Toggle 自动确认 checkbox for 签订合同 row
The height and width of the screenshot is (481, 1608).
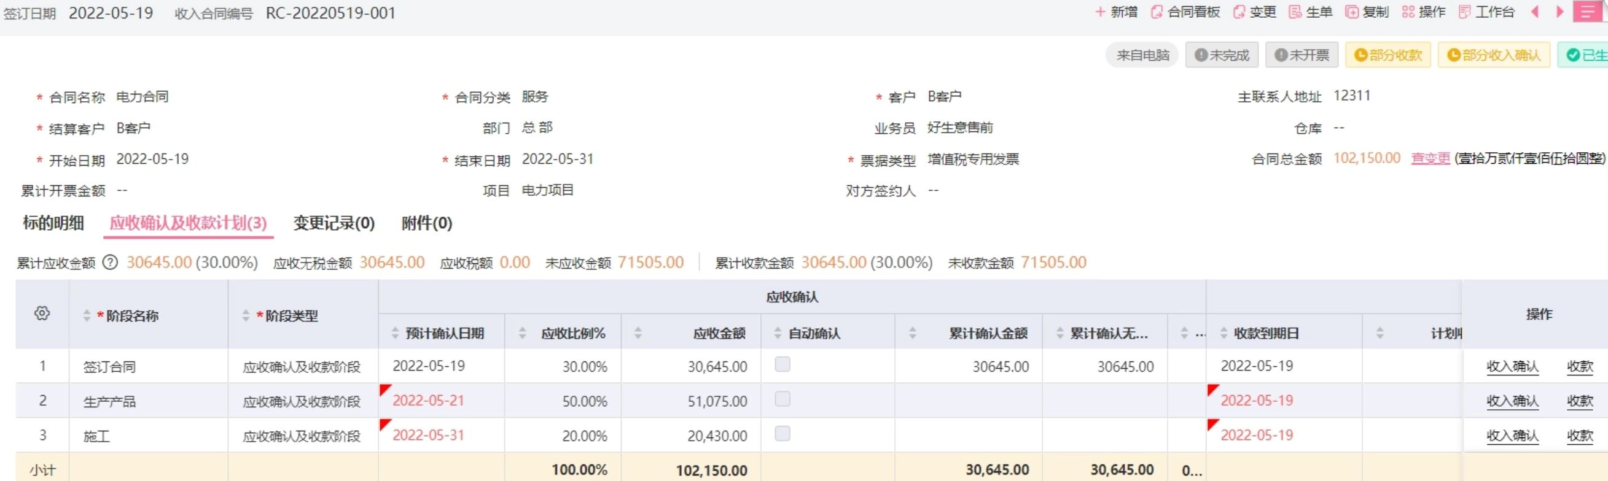[782, 364]
